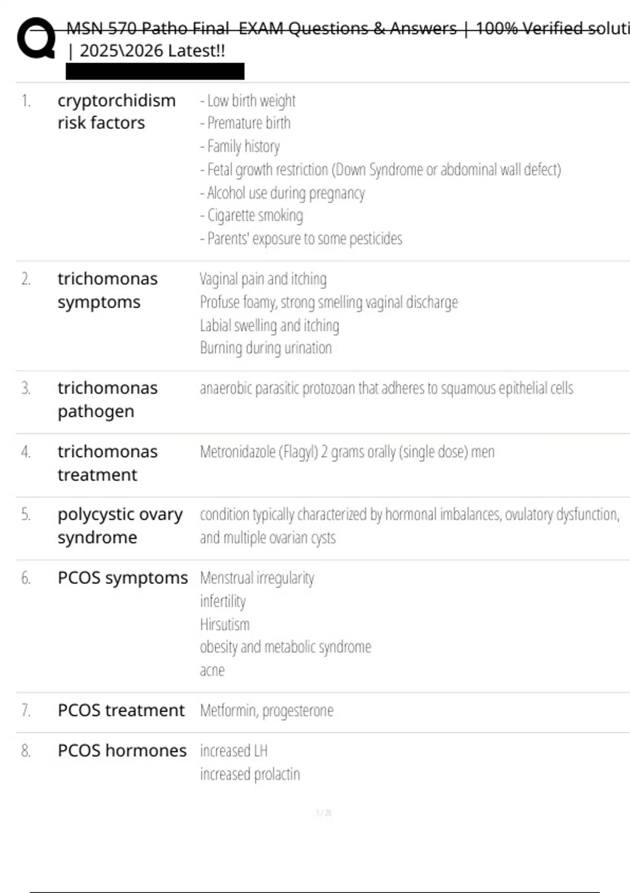630x893 pixels.
Task: Click the 2025\2026 Latest!! subtitle text
Action: 146,51
